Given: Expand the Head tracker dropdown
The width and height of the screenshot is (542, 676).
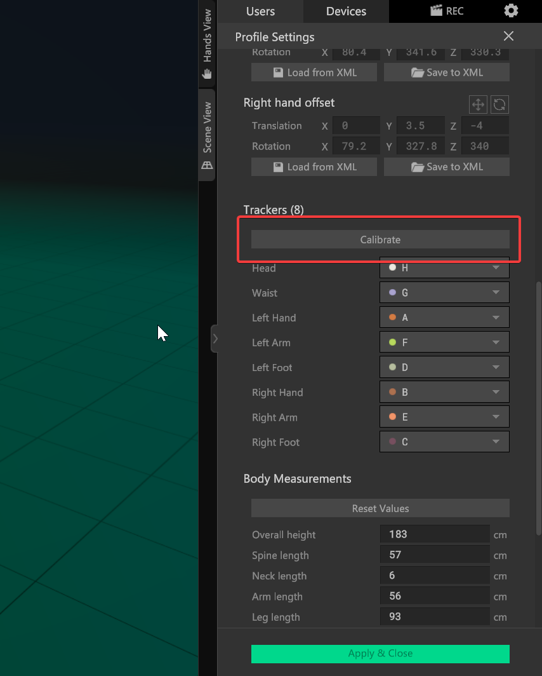Looking at the screenshot, I should (444, 268).
